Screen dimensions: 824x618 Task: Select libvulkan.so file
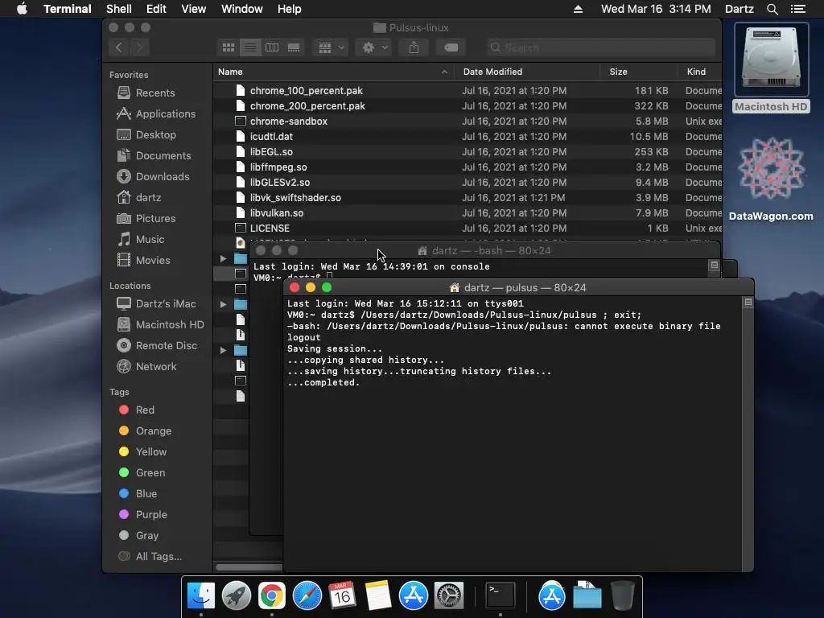[468, 212]
